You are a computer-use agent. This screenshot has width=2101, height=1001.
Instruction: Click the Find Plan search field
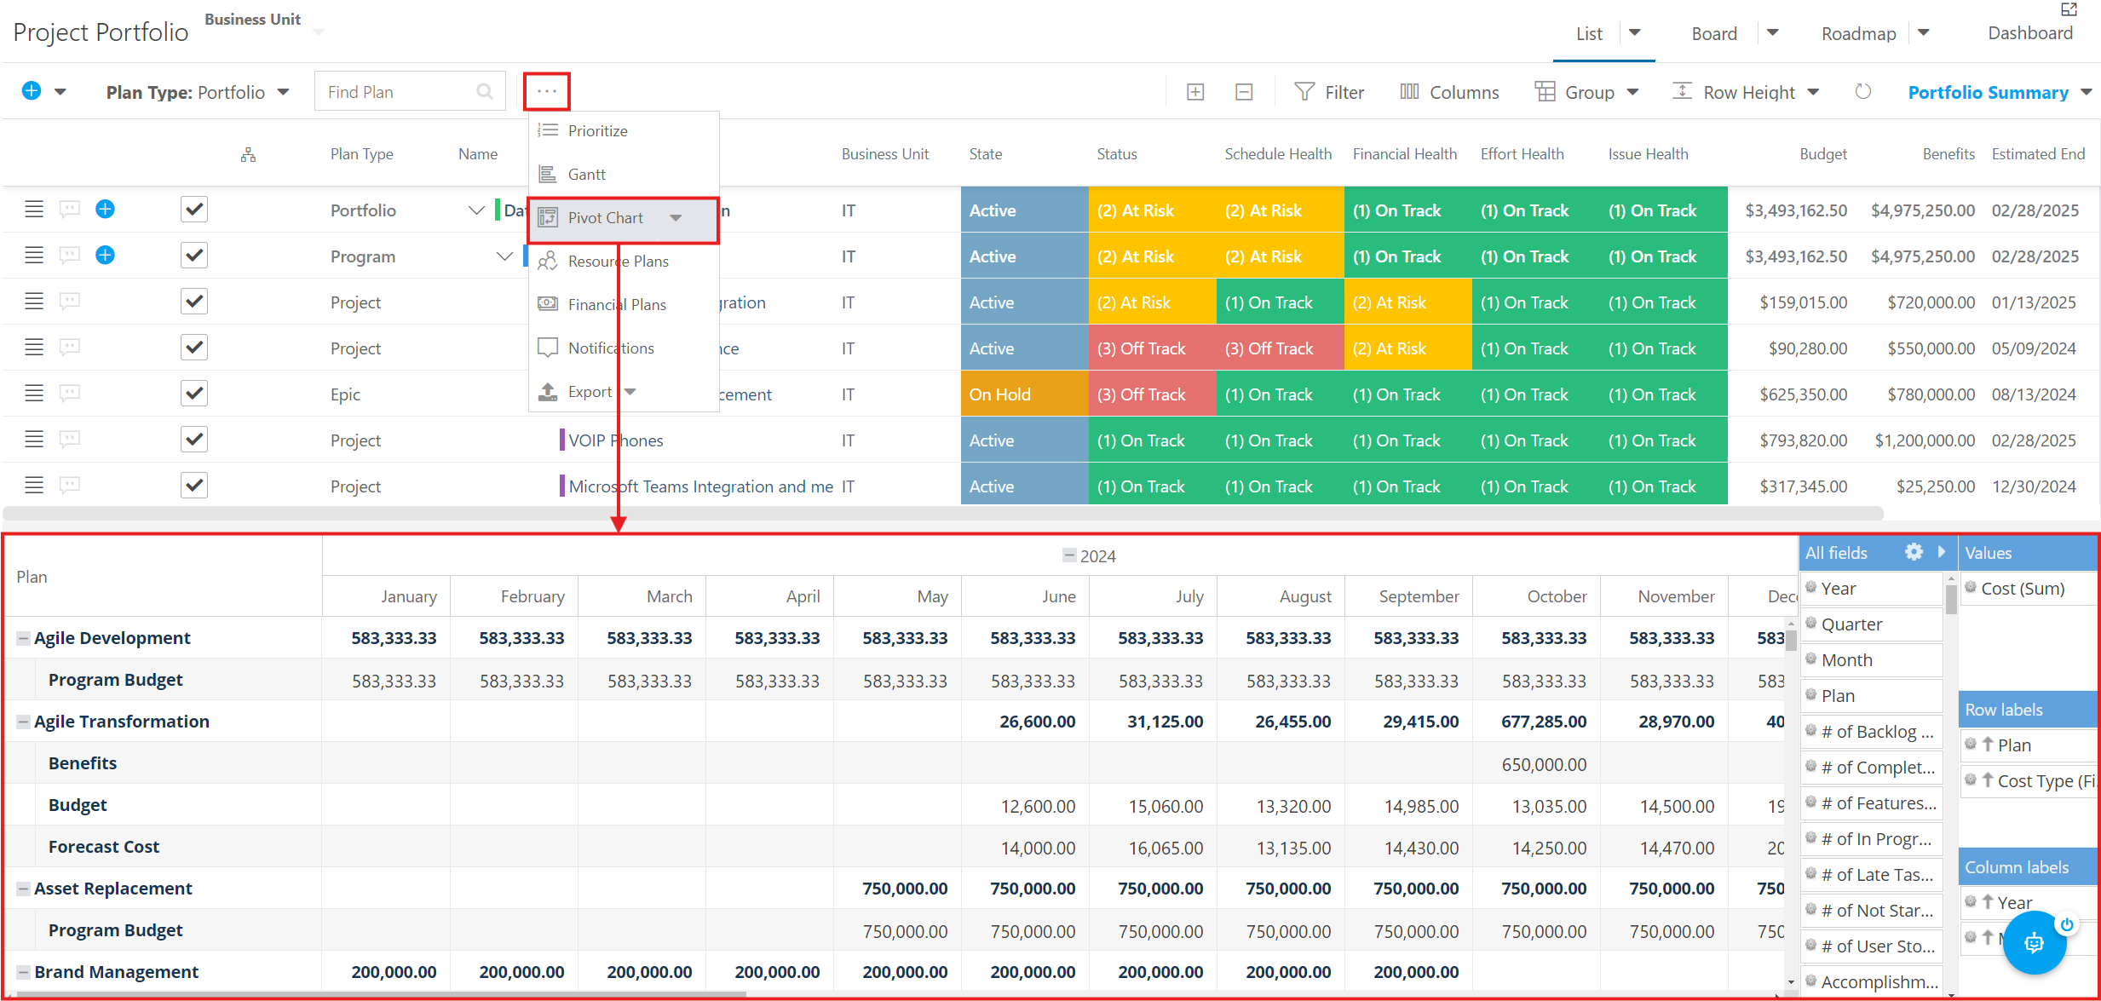pyautogui.click(x=410, y=92)
